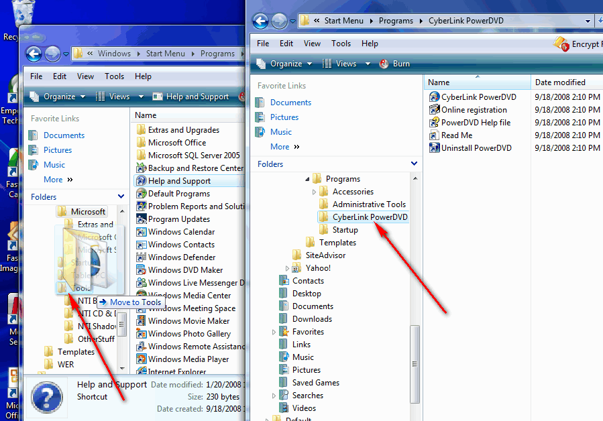Open Edit menu in PowerDVD window
Screen dimensions: 603x421
click(286, 44)
